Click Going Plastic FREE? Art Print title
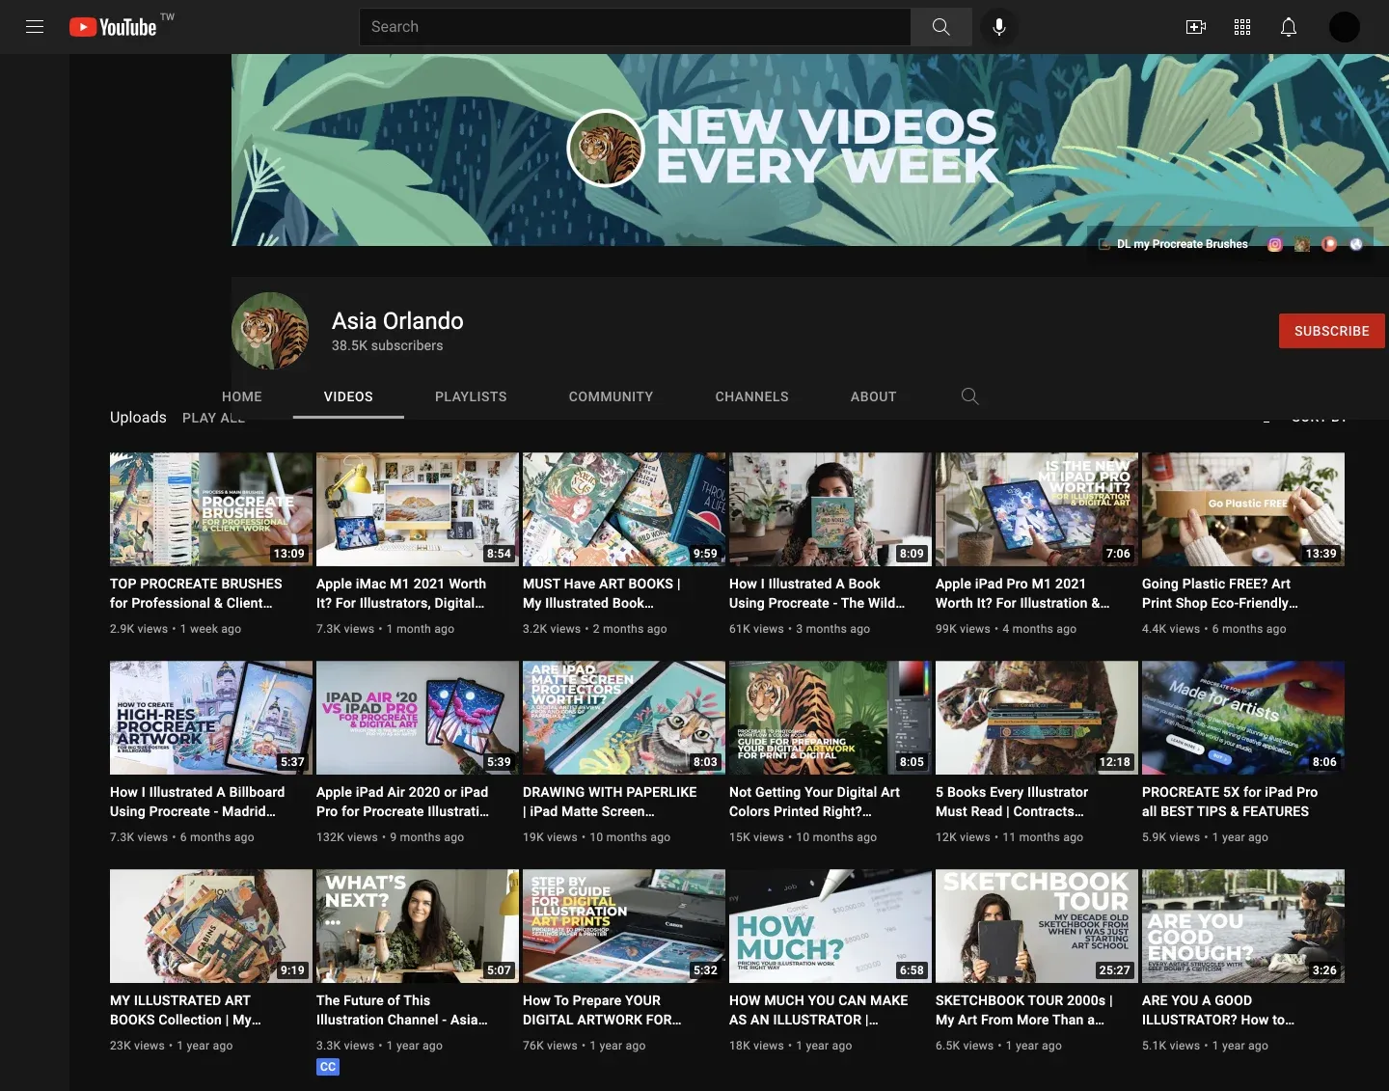The height and width of the screenshot is (1091, 1389). 1220,593
